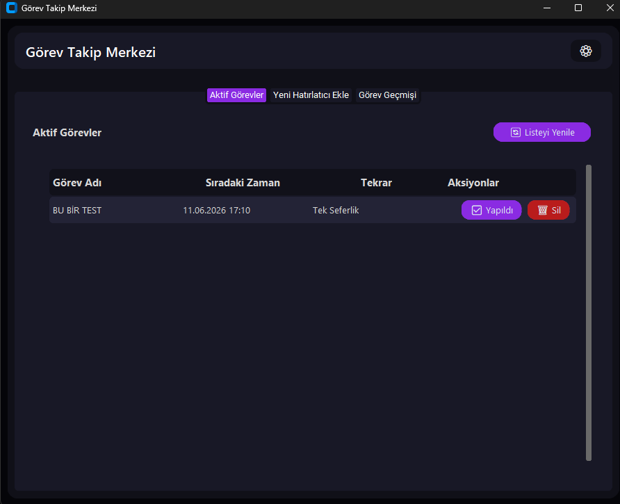Refresh list with Listeyi Yenile button
Image resolution: width=620 pixels, height=504 pixels.
[x=541, y=132]
